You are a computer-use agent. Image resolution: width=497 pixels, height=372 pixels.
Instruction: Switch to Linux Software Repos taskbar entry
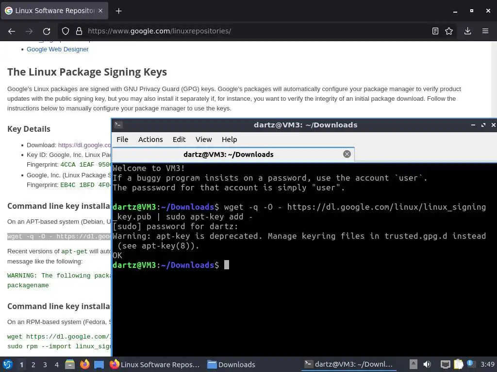(x=155, y=364)
